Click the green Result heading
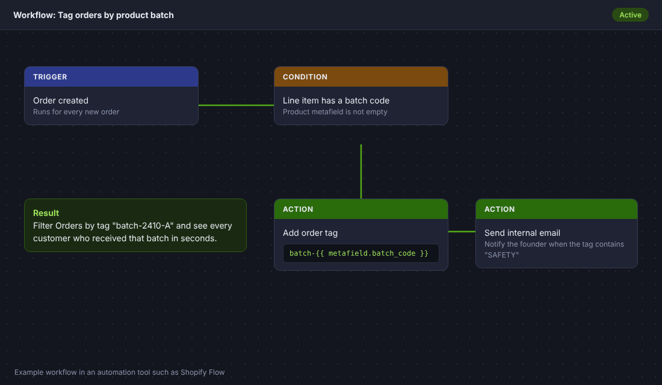The height and width of the screenshot is (385, 662). pos(46,213)
